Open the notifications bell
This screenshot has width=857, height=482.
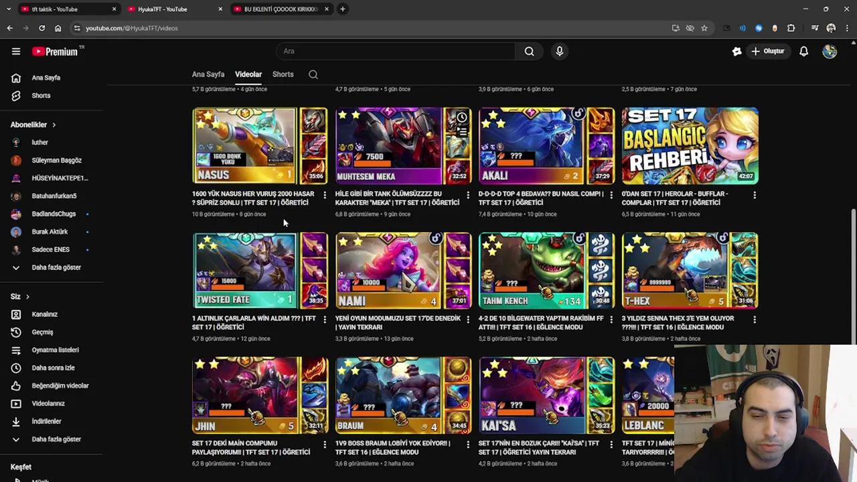(803, 51)
